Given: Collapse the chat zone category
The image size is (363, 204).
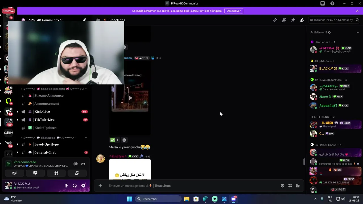Looking at the screenshot, I should tap(49, 138).
